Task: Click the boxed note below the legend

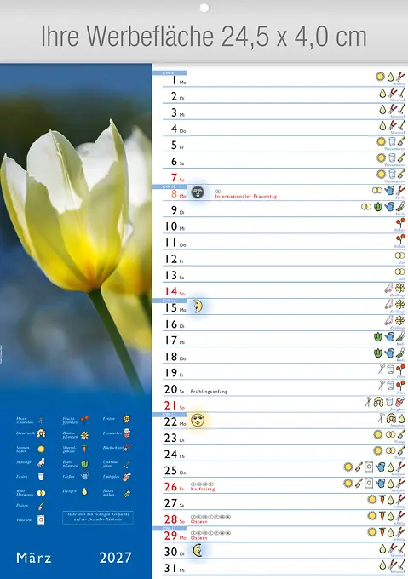Action: 98,517
